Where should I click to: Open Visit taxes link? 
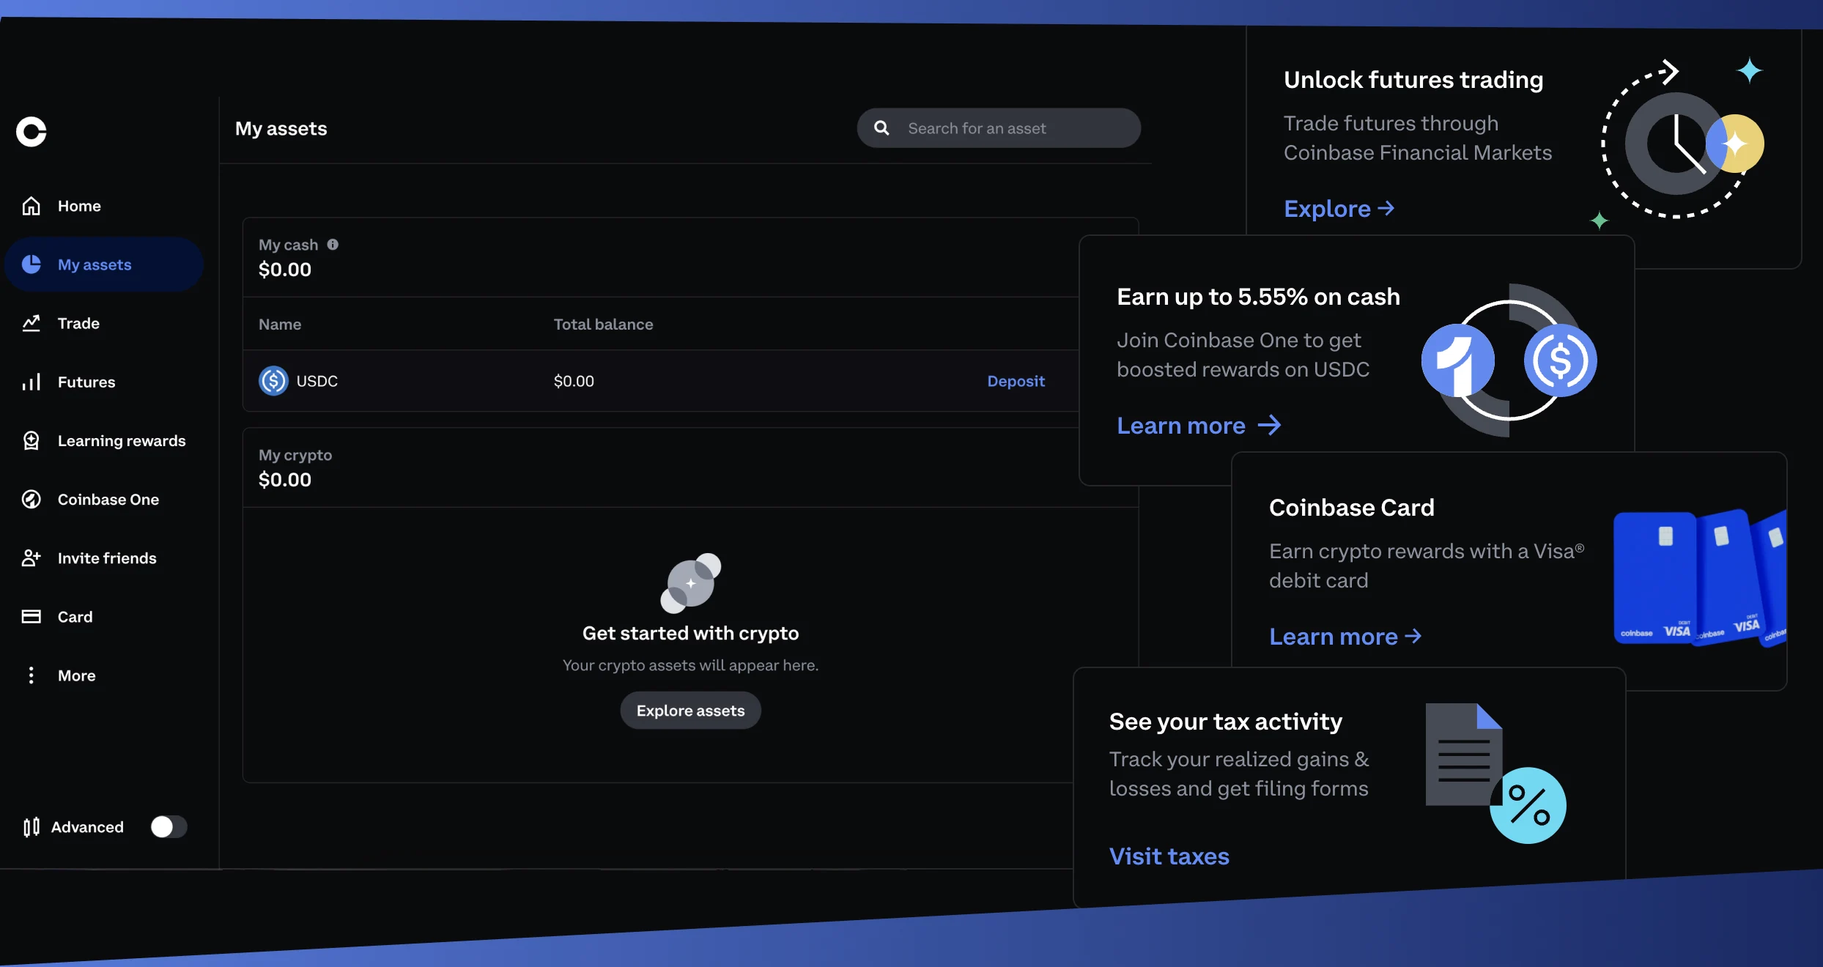tap(1168, 855)
